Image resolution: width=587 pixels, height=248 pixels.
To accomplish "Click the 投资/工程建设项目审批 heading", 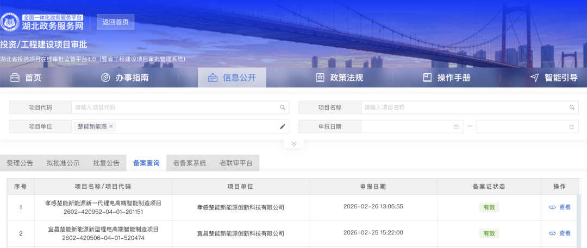I will [x=44, y=44].
